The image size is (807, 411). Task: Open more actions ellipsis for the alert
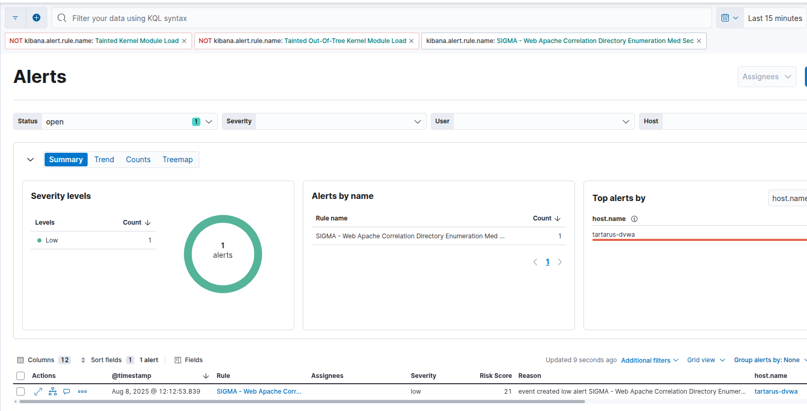click(82, 392)
